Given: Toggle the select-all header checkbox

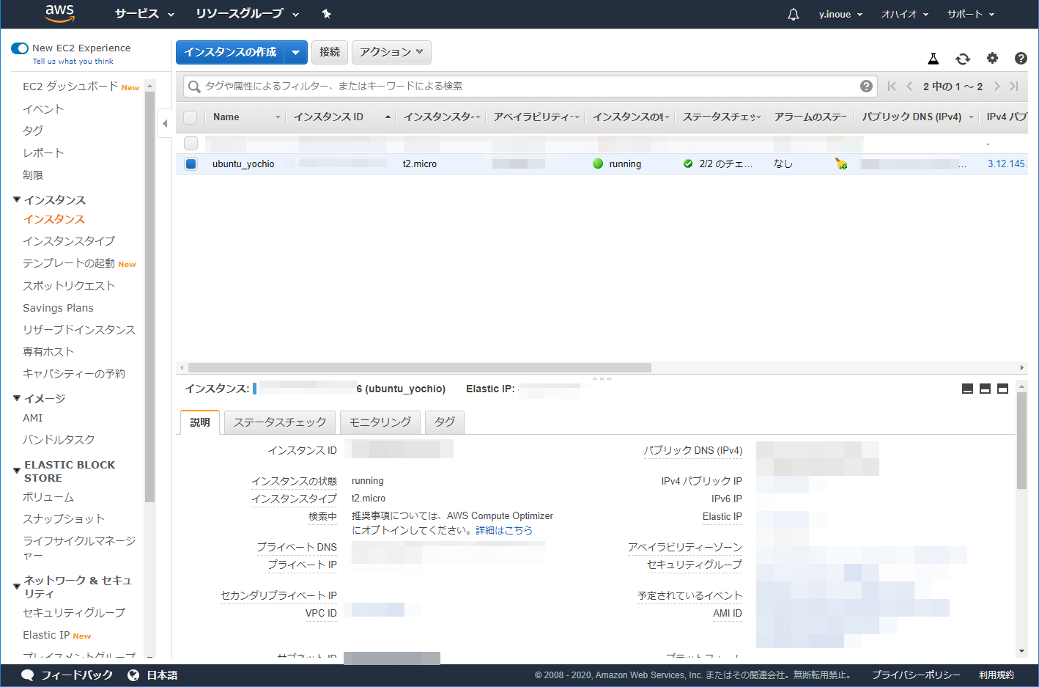Looking at the screenshot, I should 191,117.
